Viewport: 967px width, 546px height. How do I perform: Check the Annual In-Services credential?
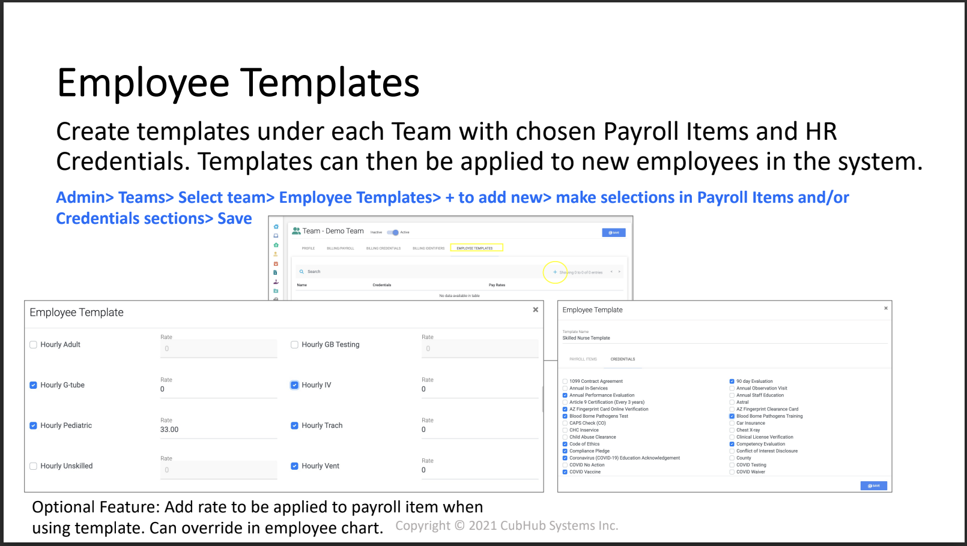pyautogui.click(x=565, y=388)
